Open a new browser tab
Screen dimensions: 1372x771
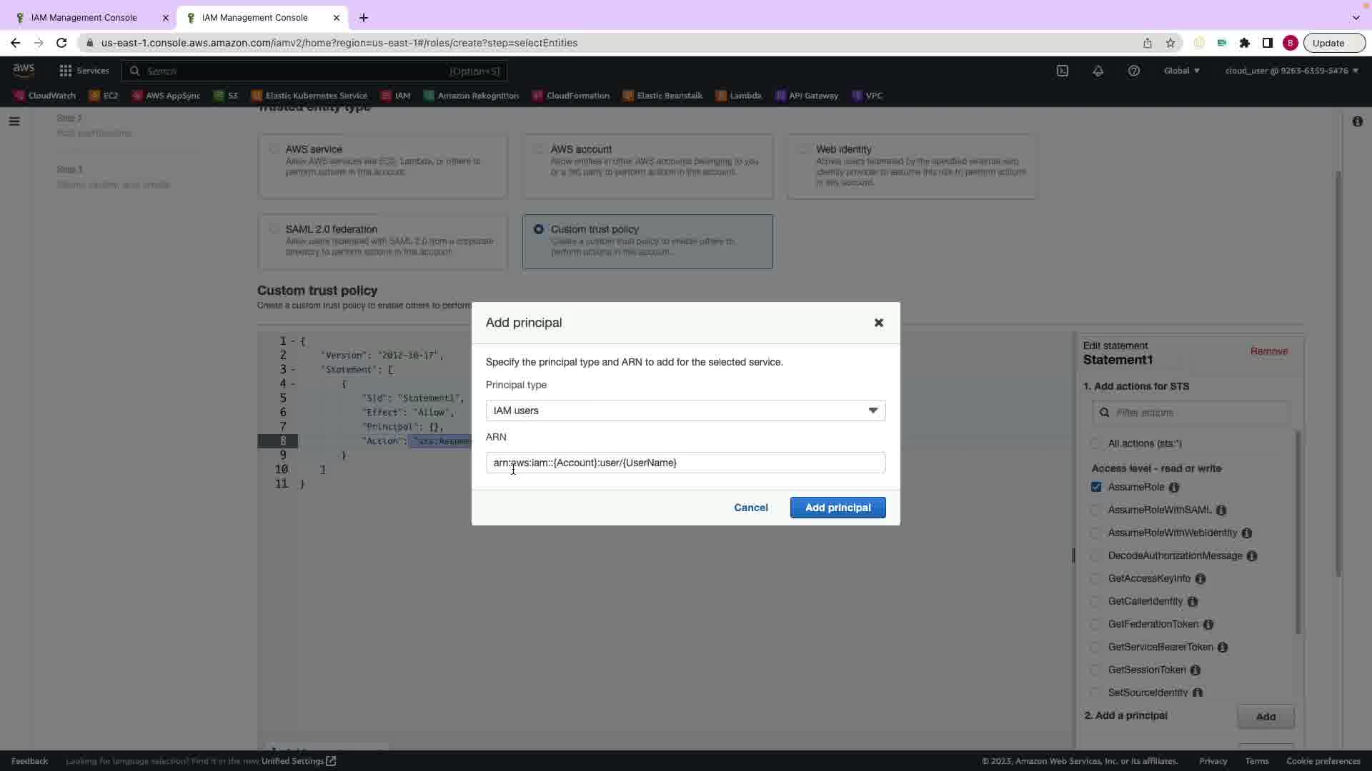[364, 18]
